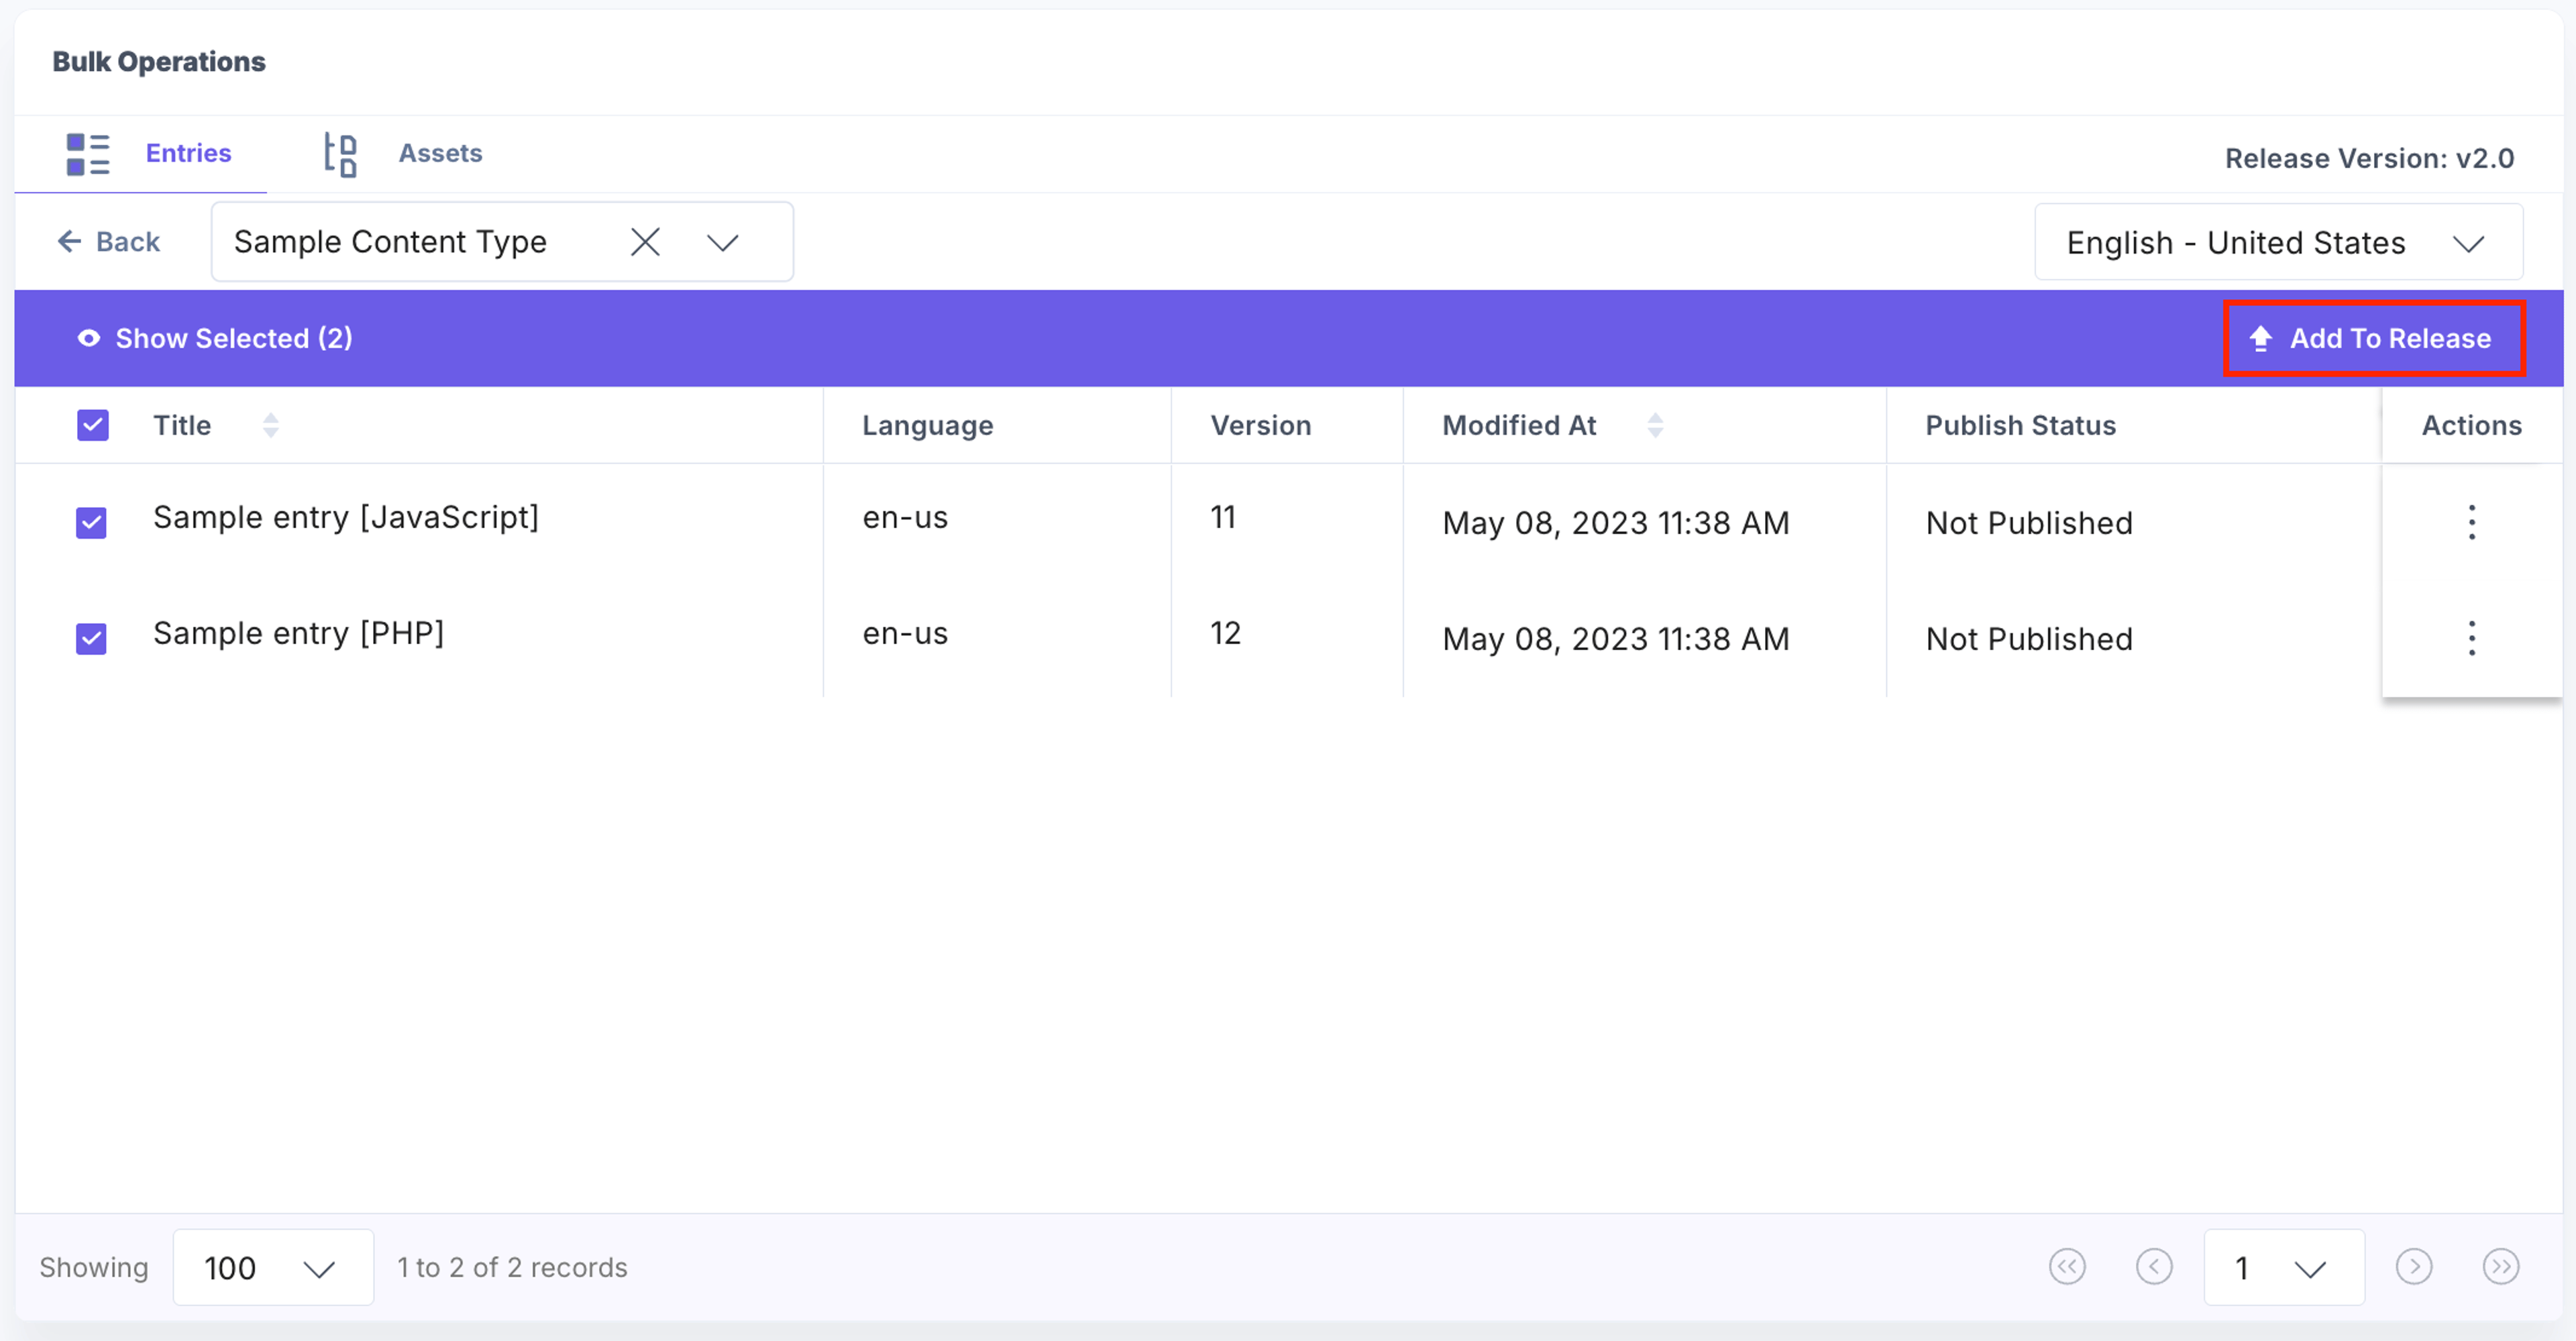Go to the first page
Image resolution: width=2576 pixels, height=1341 pixels.
tap(2067, 1266)
